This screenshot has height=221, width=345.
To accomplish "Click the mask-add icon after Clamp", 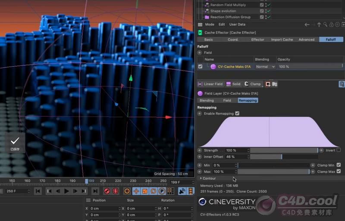I will coord(268,84).
